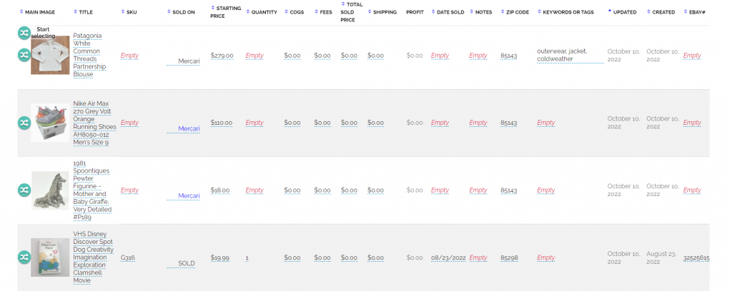Set empty Date Sold for Nike row
This screenshot has width=732, height=291.
[440, 123]
